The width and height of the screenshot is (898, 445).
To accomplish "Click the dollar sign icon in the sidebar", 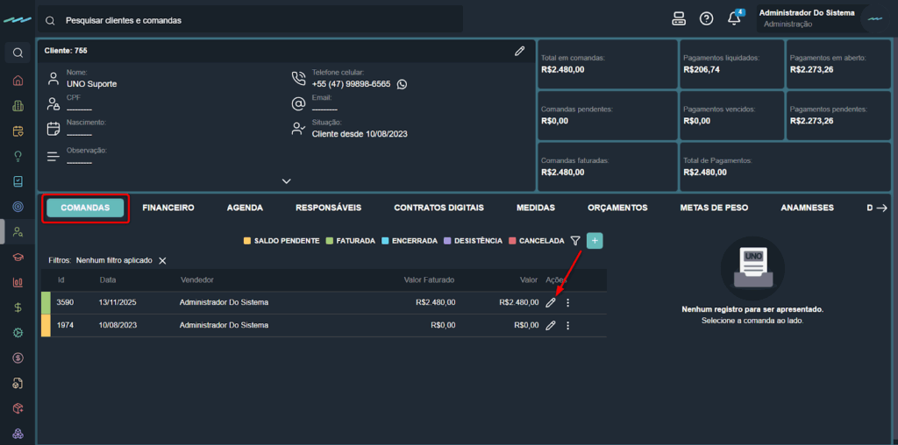I will click(x=18, y=307).
